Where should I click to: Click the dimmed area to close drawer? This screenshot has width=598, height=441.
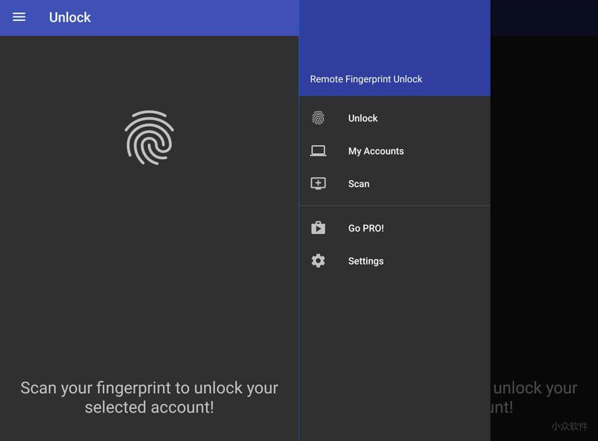[x=544, y=220]
